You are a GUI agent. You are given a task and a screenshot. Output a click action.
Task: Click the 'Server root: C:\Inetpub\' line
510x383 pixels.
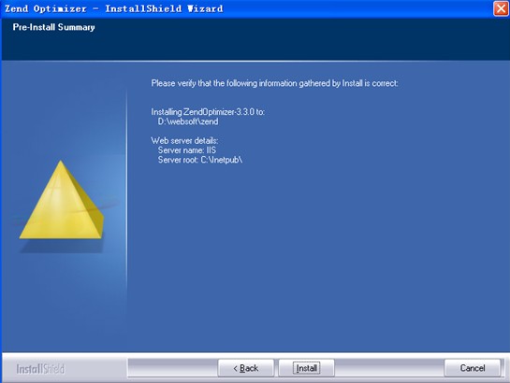click(200, 160)
